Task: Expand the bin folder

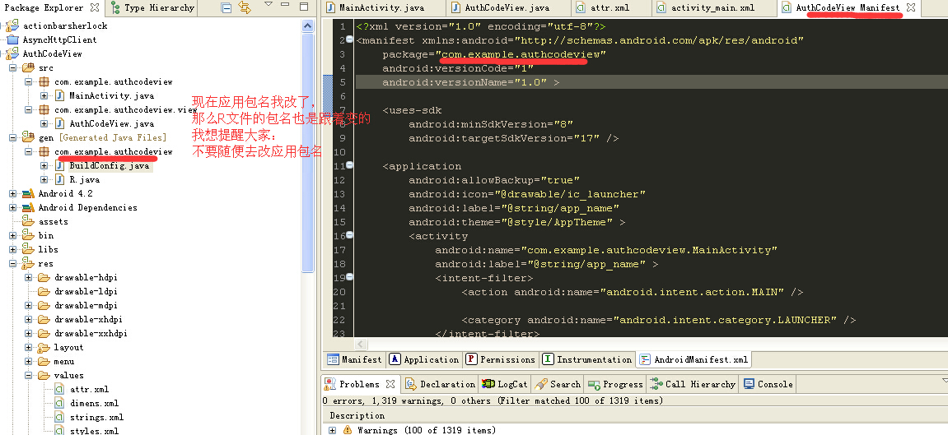Action: point(12,235)
